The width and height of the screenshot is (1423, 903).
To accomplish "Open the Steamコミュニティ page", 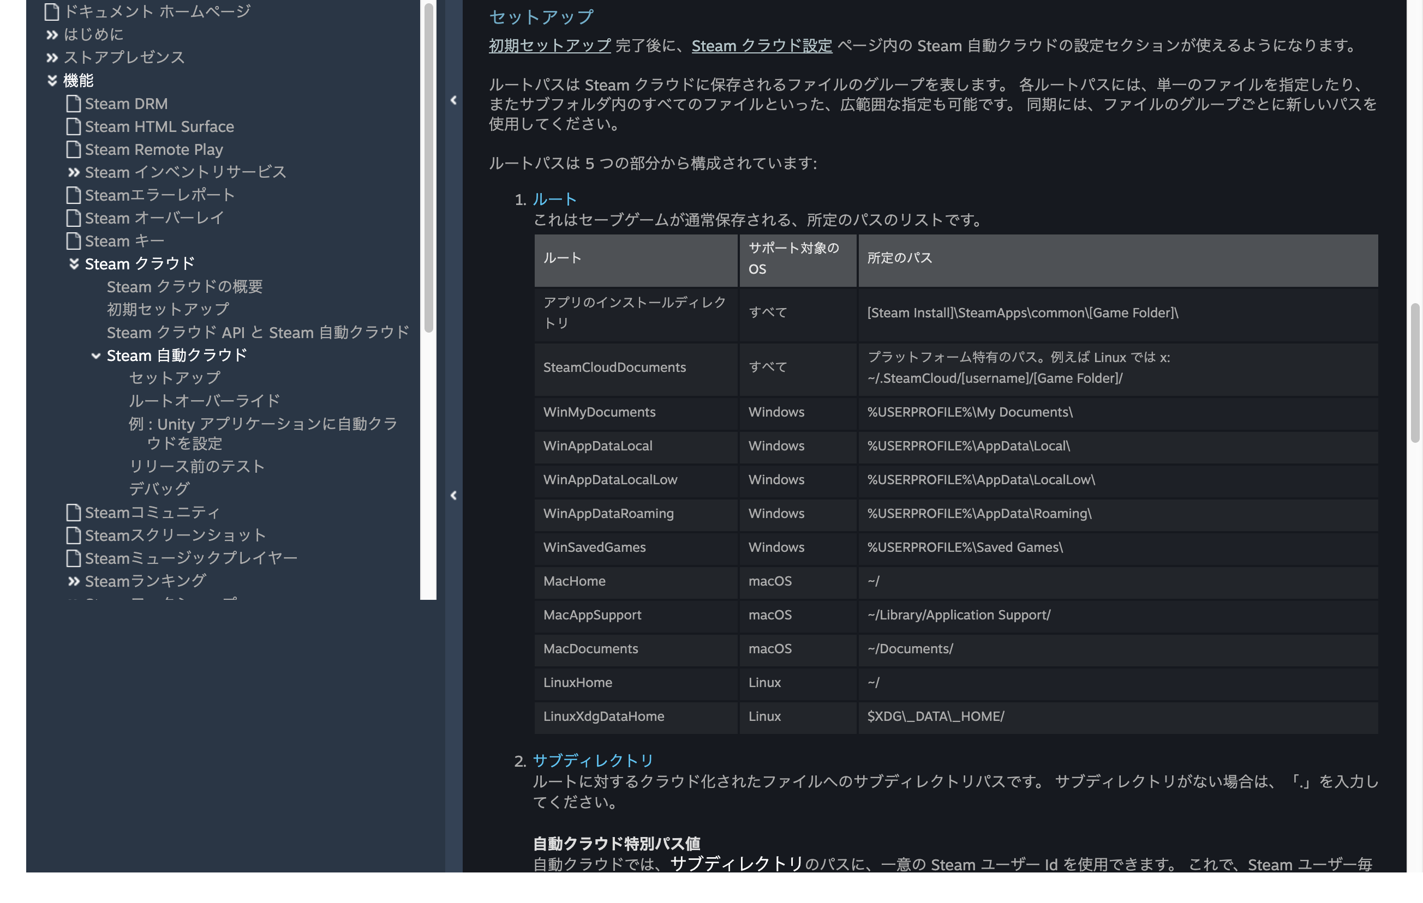I will tap(152, 513).
